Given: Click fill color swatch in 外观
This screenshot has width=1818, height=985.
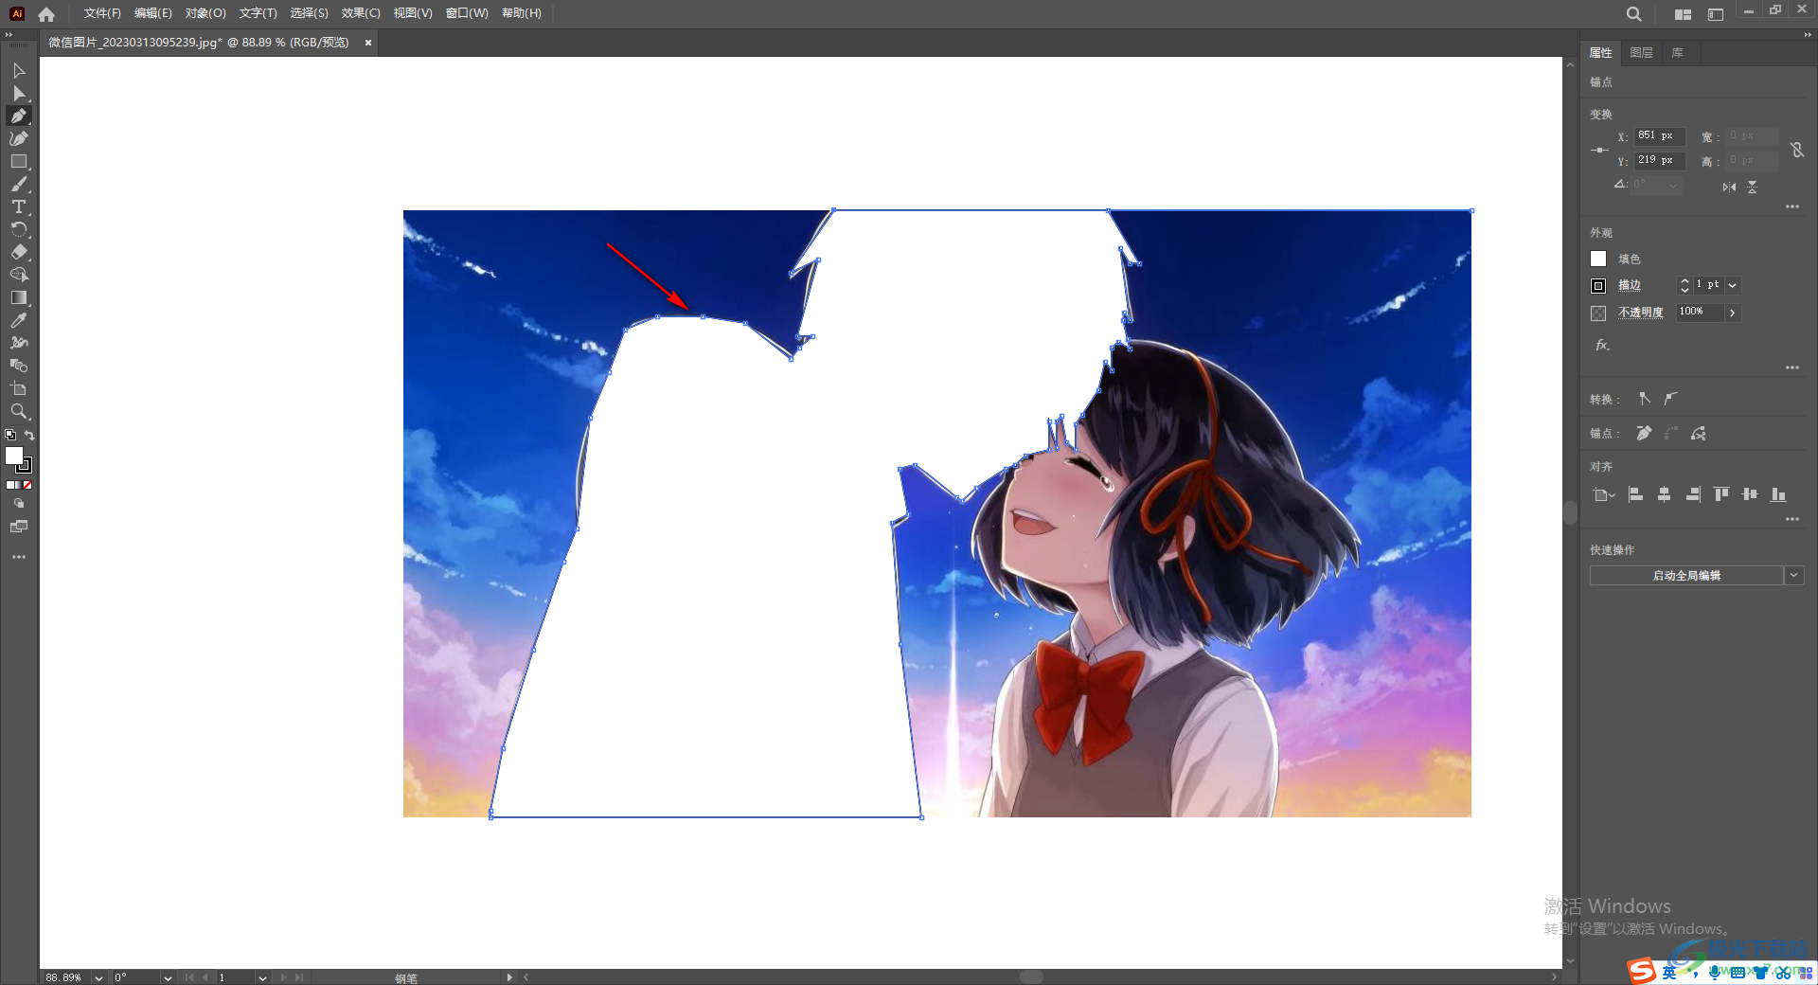Looking at the screenshot, I should [1598, 259].
